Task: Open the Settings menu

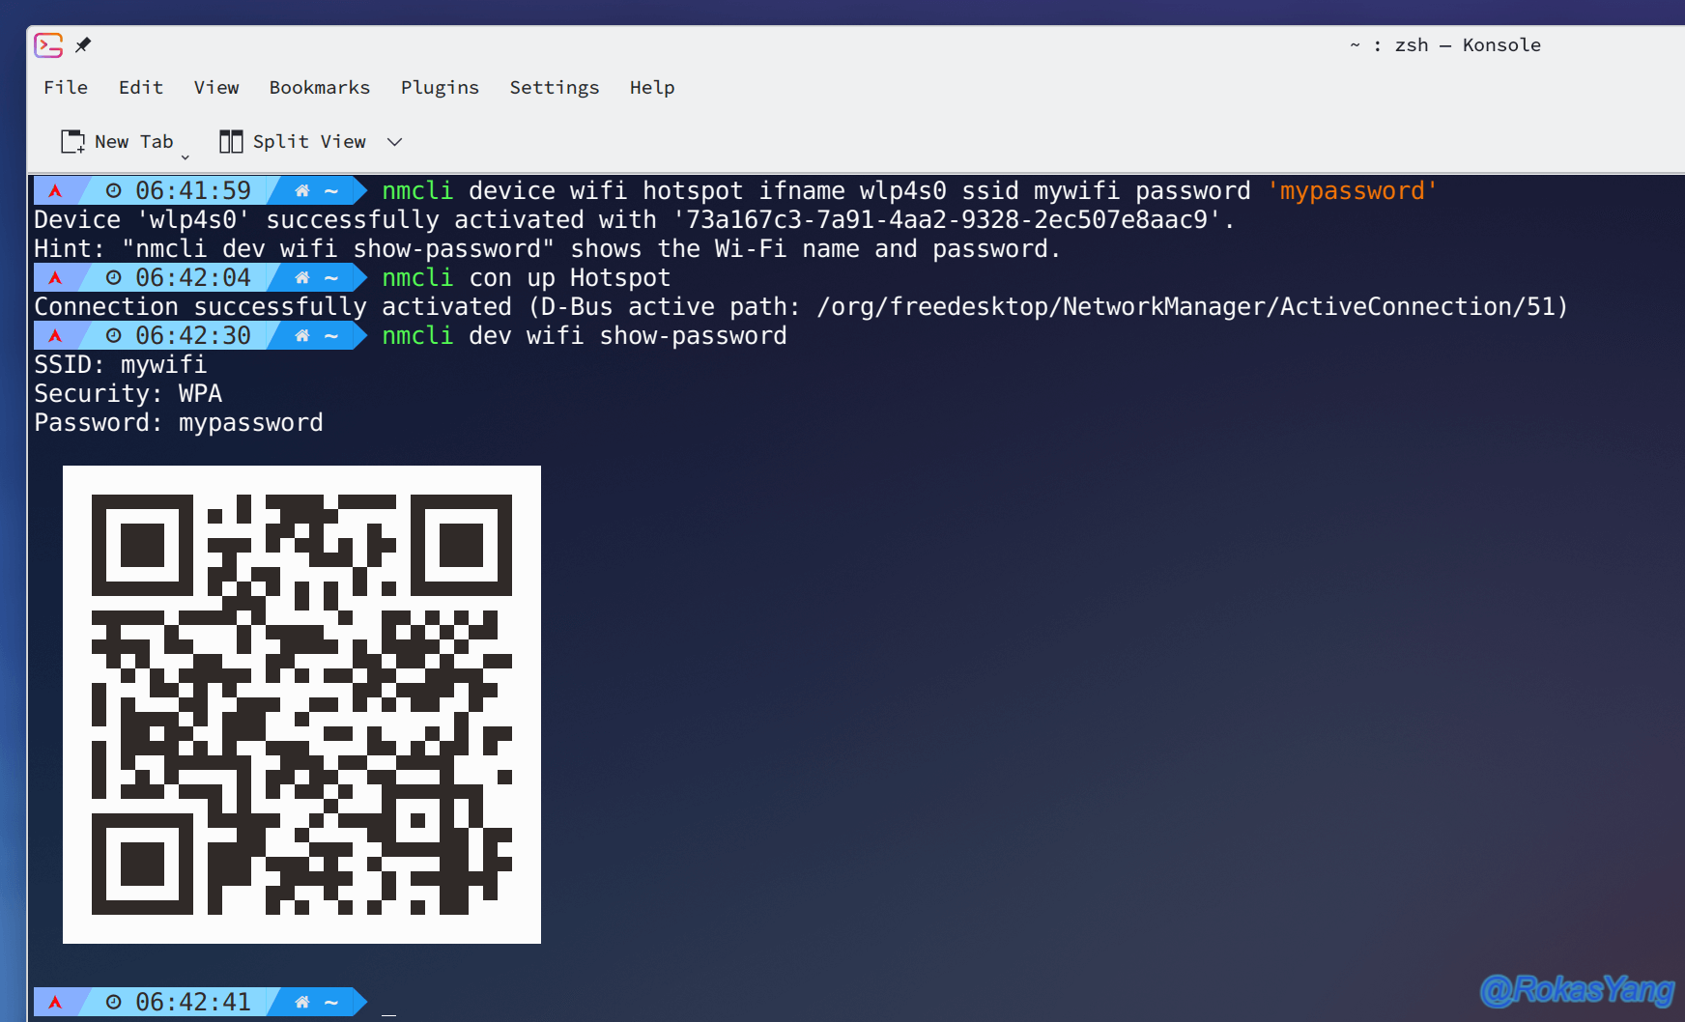Action: point(555,87)
